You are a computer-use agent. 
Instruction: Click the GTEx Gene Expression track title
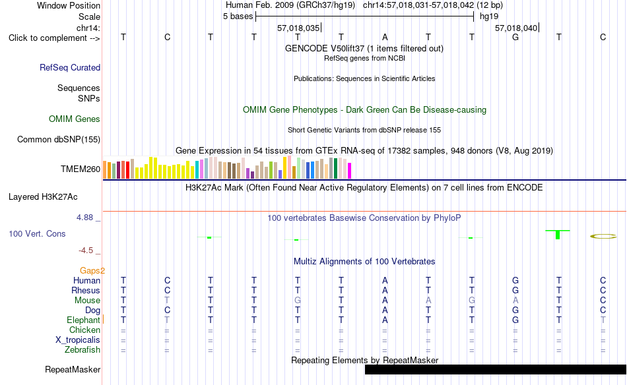[x=364, y=151]
